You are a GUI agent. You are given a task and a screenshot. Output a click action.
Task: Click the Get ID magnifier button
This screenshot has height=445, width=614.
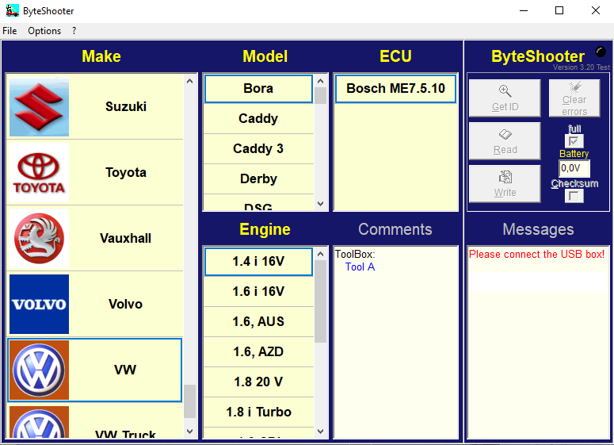click(x=505, y=98)
